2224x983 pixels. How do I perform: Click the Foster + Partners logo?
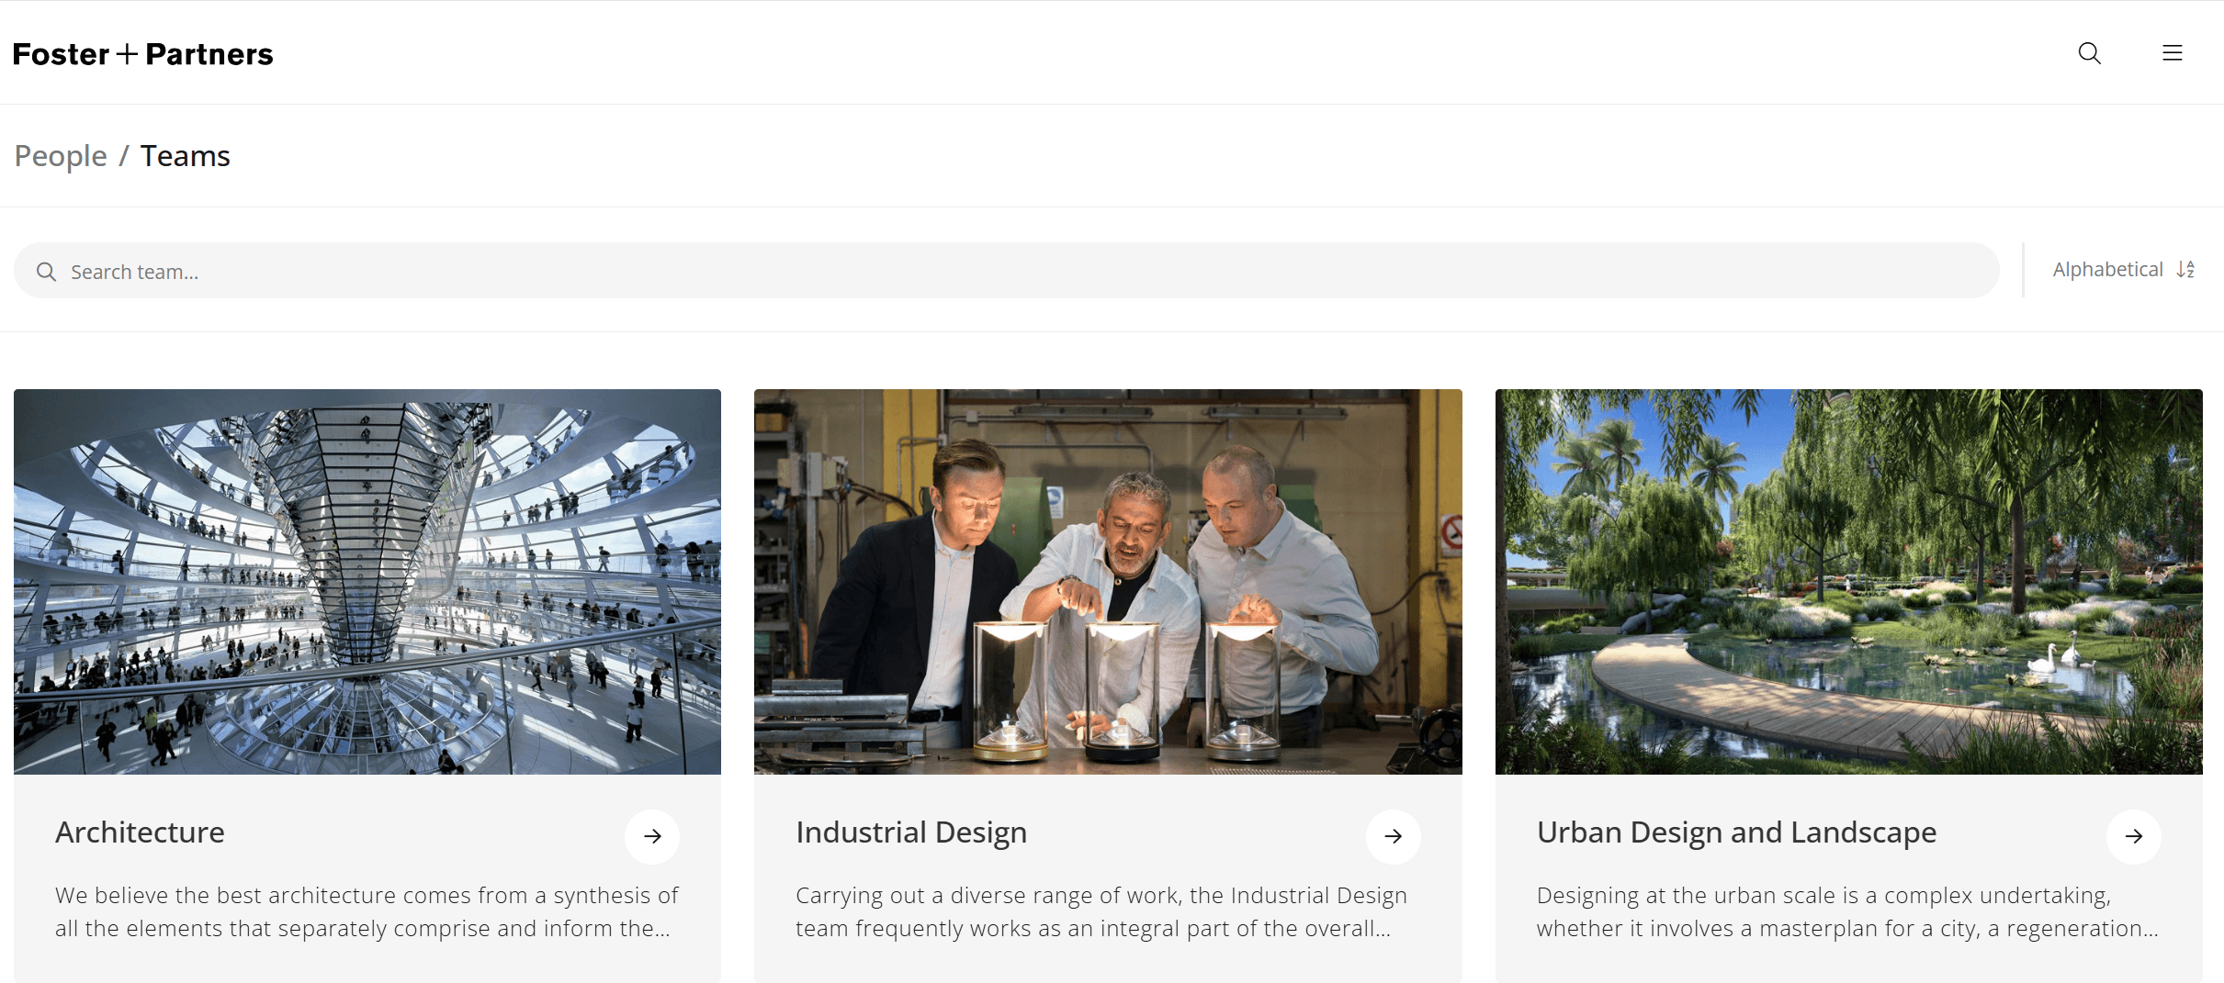click(143, 54)
